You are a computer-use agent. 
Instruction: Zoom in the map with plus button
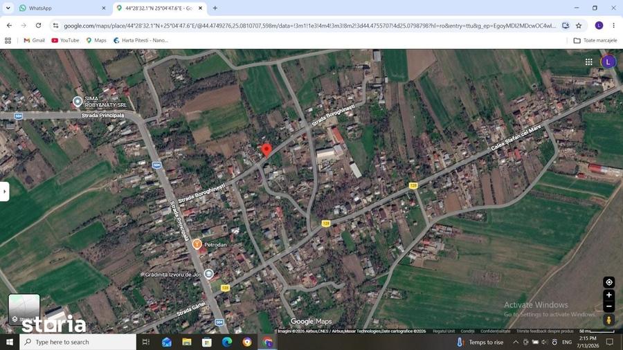tap(608, 295)
